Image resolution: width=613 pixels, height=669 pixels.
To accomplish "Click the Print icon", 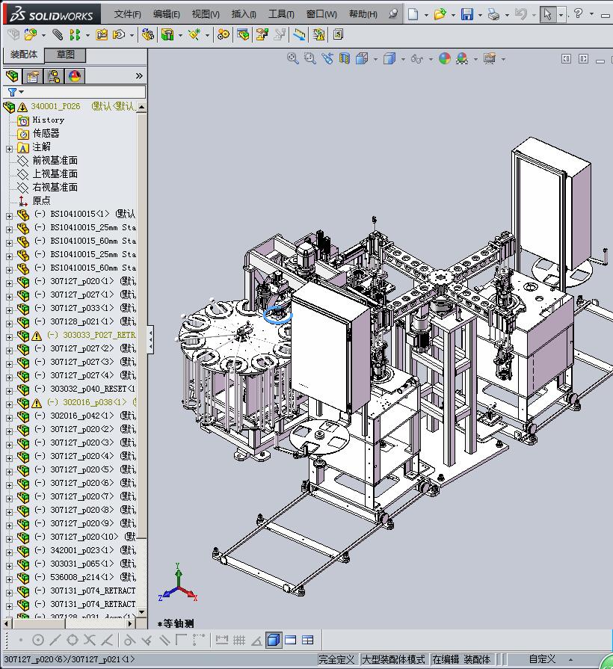I will coord(493,14).
